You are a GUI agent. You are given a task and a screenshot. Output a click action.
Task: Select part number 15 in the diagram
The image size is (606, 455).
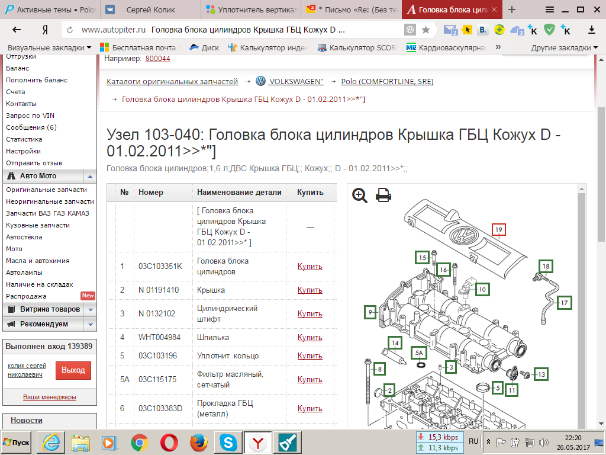[x=422, y=258]
